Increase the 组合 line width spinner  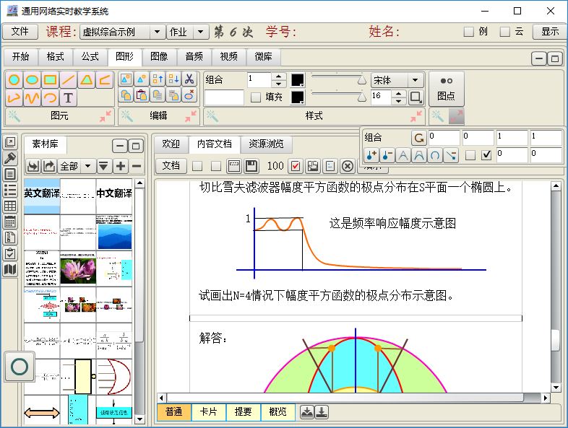pos(278,77)
